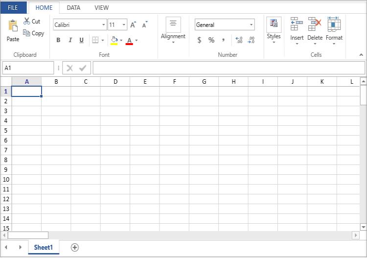Apply accounting dollar number format

(199, 40)
